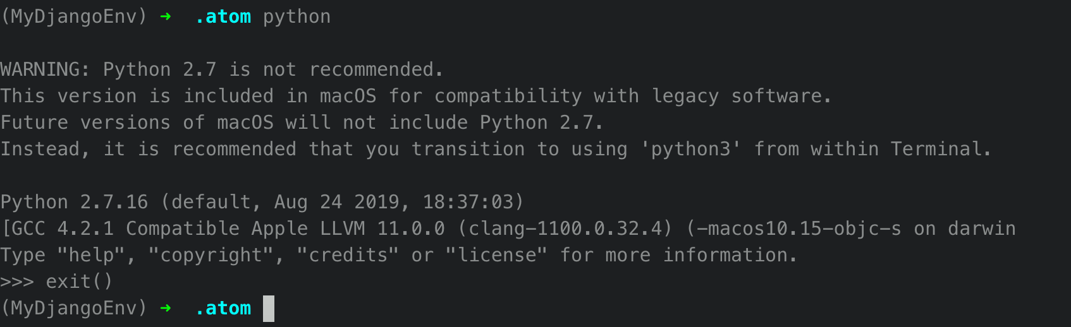Screen dimensions: 1071x327
Task: Click the green arrow on the first prompt line
Action: coord(166,17)
